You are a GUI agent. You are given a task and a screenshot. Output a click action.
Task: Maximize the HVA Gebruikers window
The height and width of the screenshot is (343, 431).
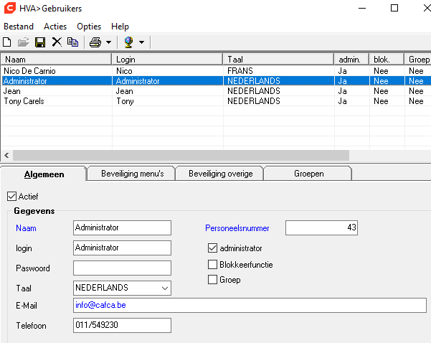tap(394, 8)
